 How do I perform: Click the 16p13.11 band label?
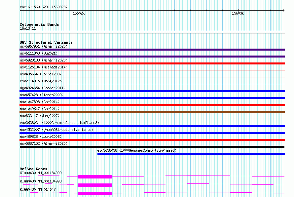(x=28, y=28)
